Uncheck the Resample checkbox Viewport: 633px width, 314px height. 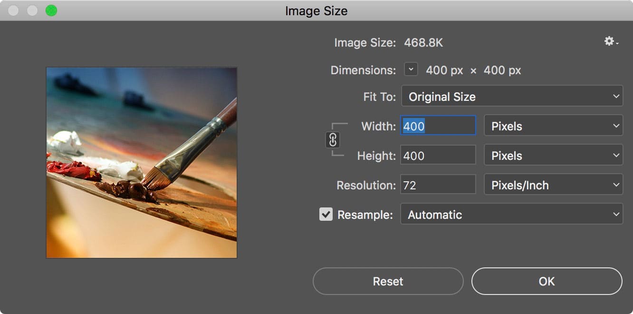326,214
